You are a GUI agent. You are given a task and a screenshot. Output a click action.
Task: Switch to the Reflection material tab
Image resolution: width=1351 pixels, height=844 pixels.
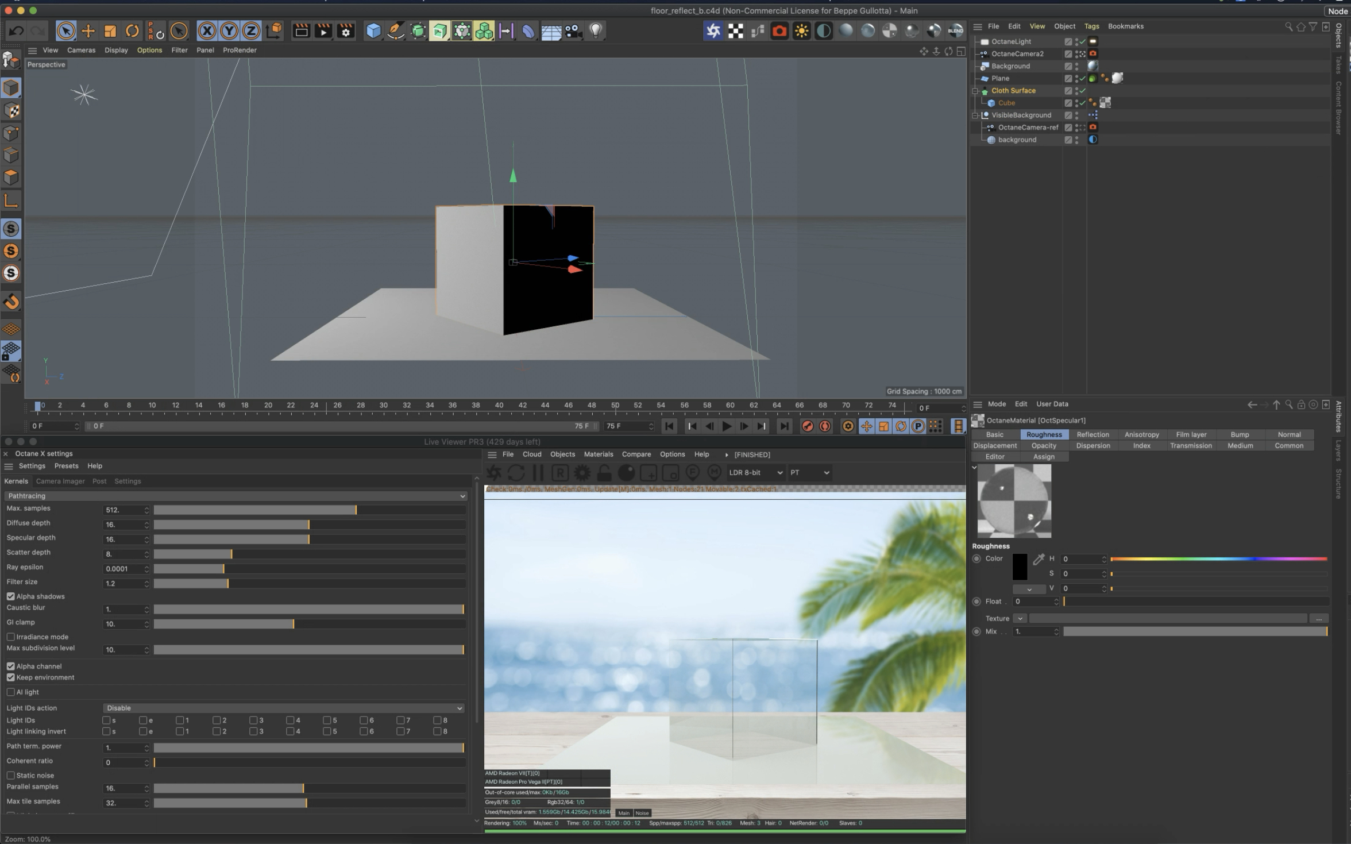coord(1093,435)
